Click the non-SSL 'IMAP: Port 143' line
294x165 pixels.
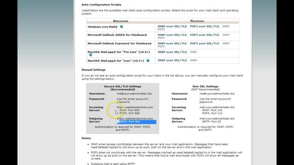point(212,110)
